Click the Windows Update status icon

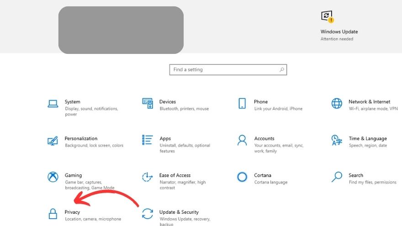(327, 16)
